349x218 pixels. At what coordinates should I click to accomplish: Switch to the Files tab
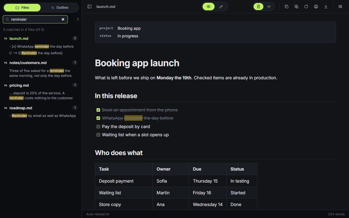[22, 8]
